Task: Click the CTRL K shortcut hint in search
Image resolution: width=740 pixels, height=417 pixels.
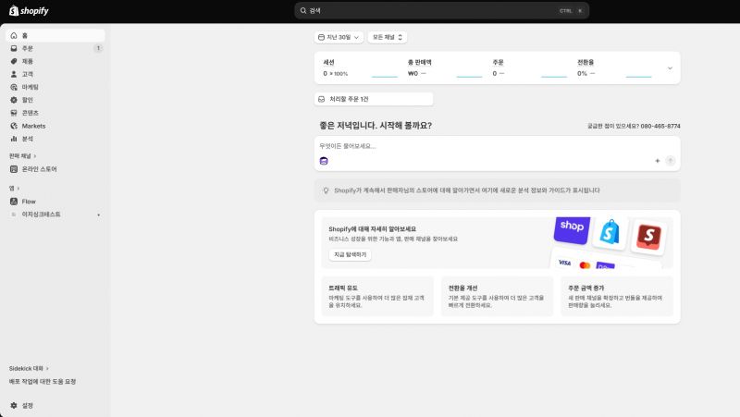Action: [572, 11]
